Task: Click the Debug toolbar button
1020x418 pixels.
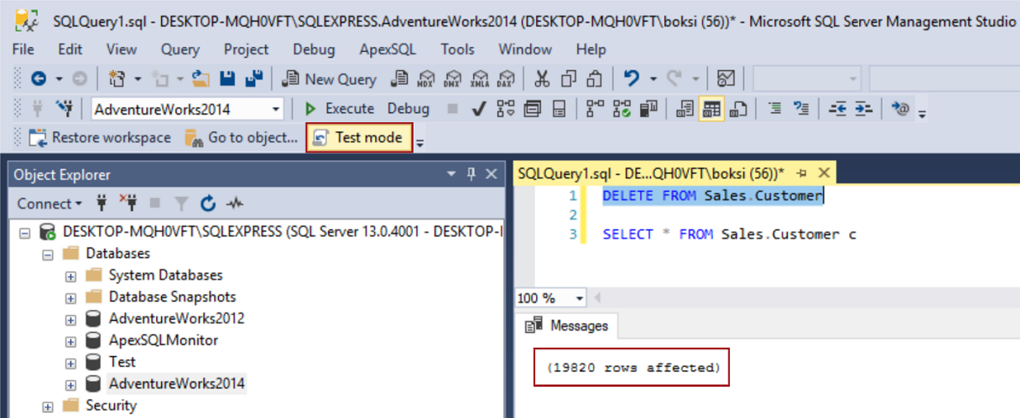Action: coord(409,109)
